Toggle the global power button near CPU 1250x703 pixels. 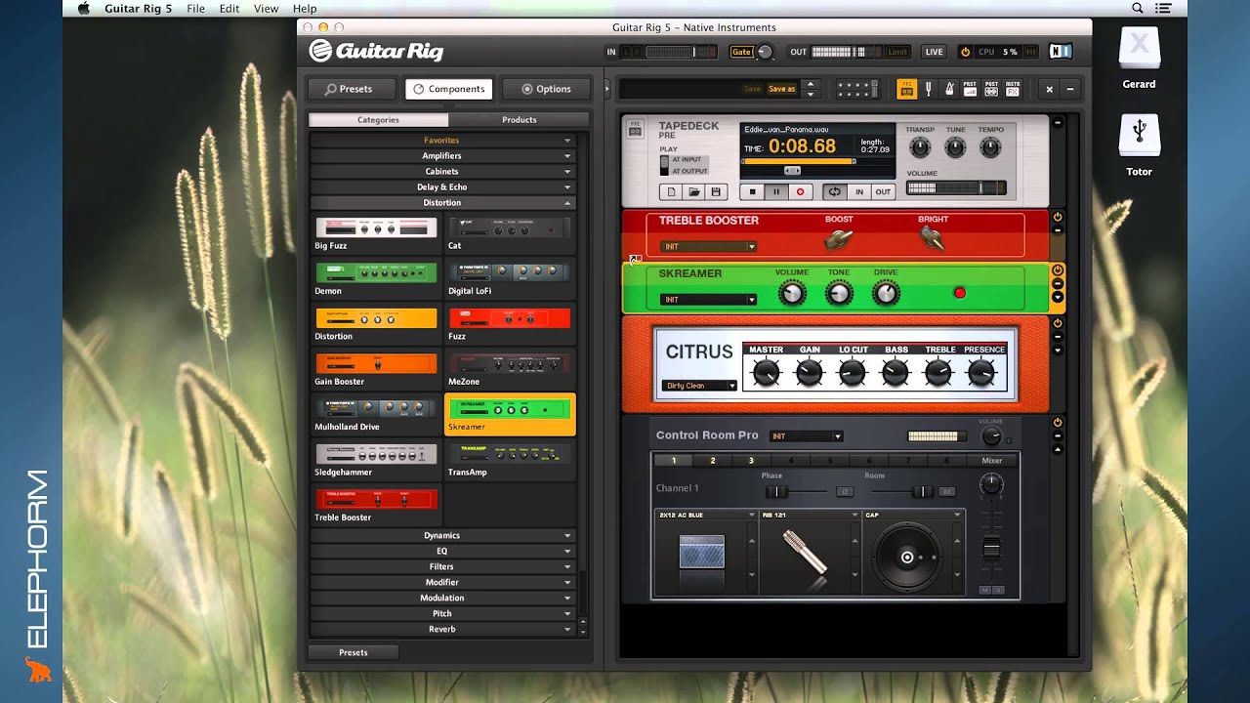tap(965, 52)
